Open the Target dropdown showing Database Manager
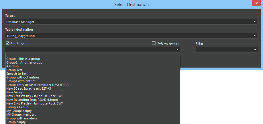263x124 pixels. point(255,21)
